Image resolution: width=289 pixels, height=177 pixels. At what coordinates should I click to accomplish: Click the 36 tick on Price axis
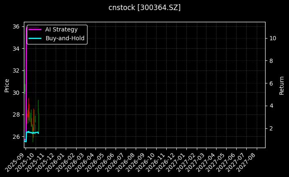coord(16,26)
